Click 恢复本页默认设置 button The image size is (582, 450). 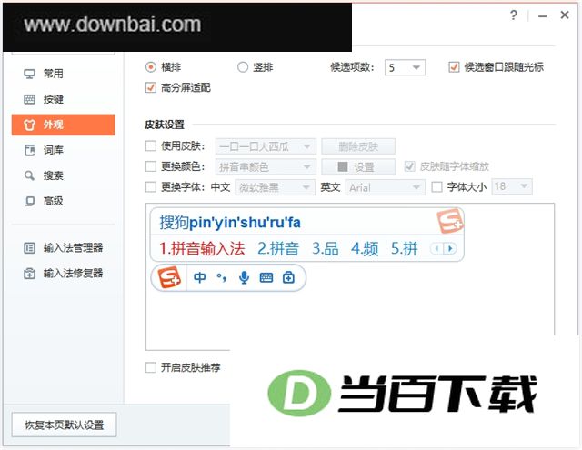click(64, 425)
